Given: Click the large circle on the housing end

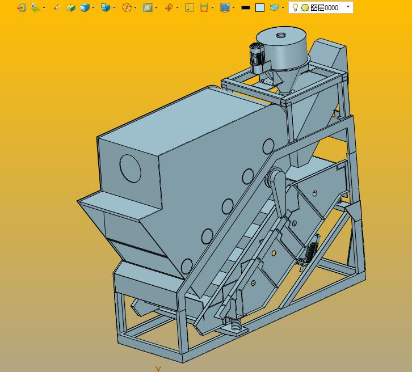Looking at the screenshot, I should [131, 168].
